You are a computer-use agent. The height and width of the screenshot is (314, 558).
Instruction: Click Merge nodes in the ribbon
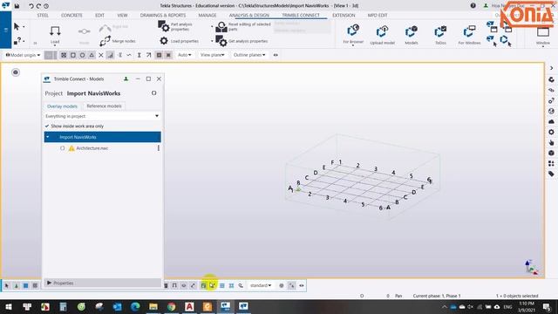click(x=117, y=41)
